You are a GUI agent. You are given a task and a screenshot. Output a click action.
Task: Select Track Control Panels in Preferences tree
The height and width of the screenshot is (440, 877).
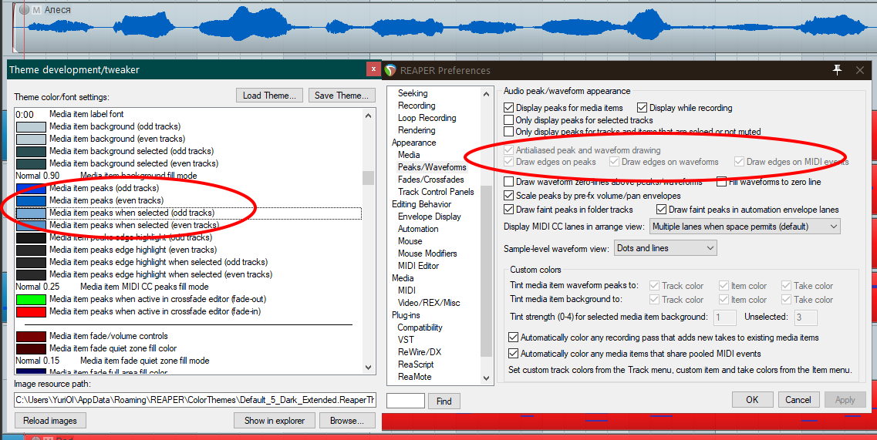click(436, 192)
